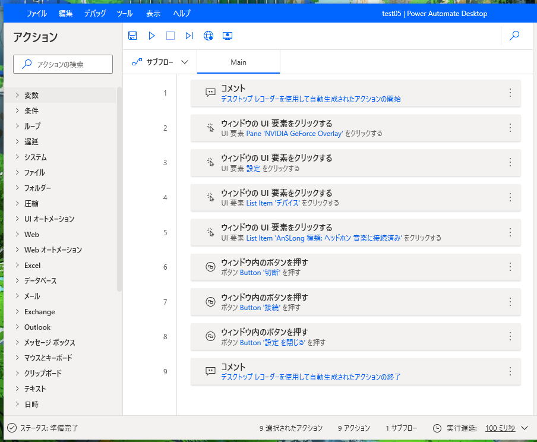Run the flow with the play icon

click(x=151, y=36)
